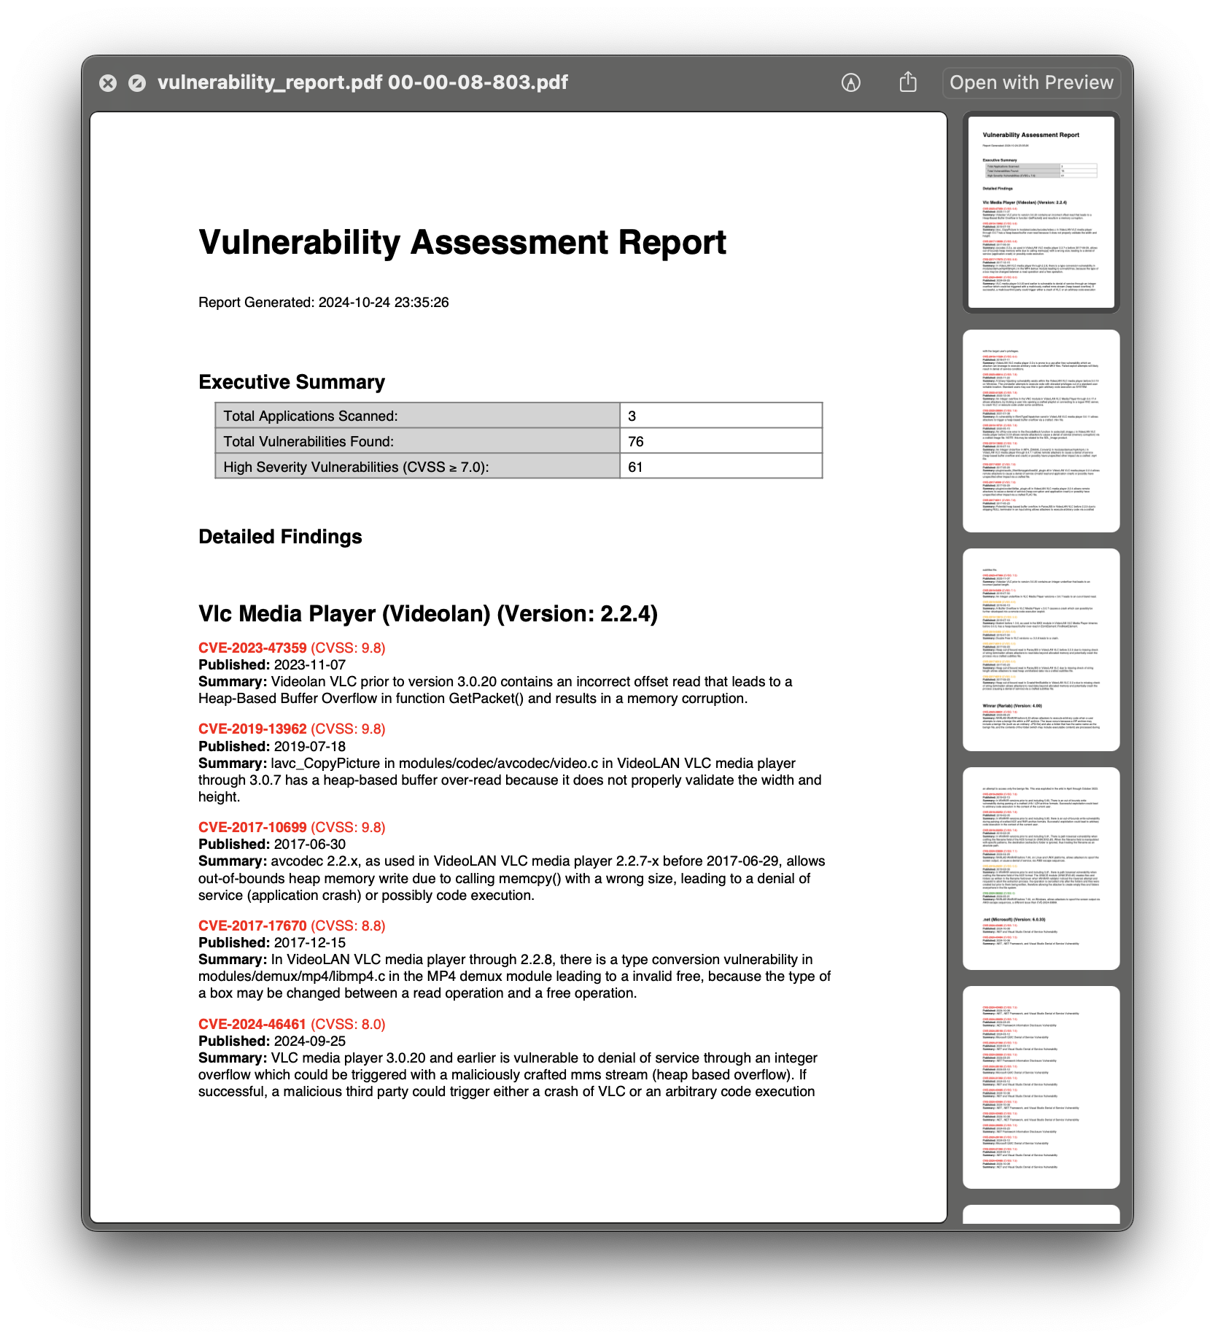Click the full-screen toggle icon beside close
Image resolution: width=1215 pixels, height=1339 pixels.
click(x=137, y=83)
